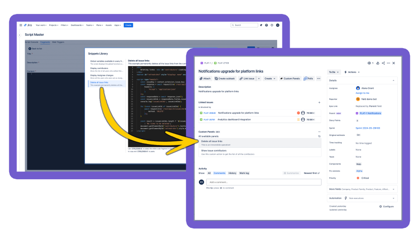
Task: Click Assign to me link
Action: tap(363, 93)
